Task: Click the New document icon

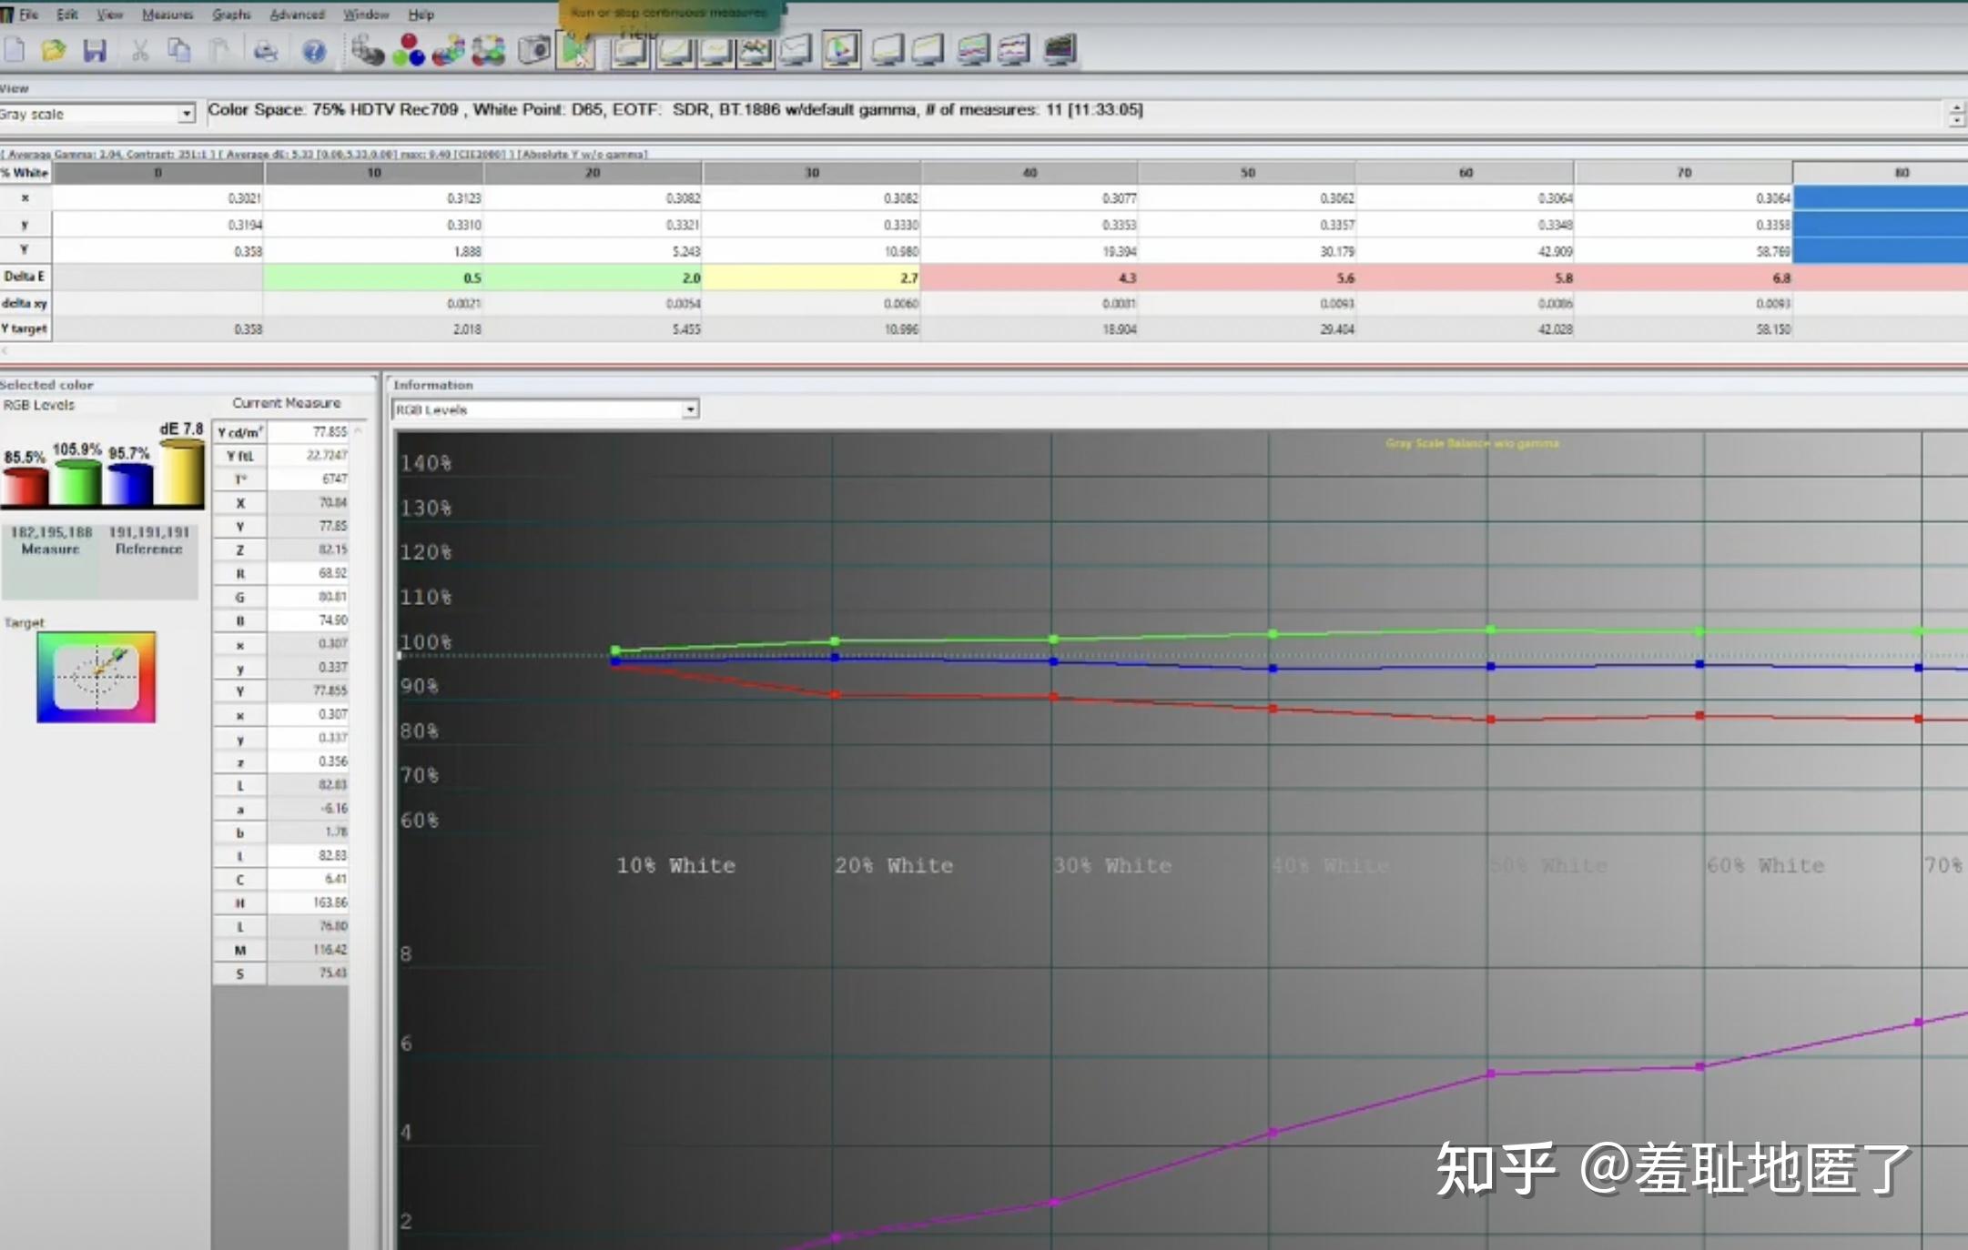Action: pos(14,51)
